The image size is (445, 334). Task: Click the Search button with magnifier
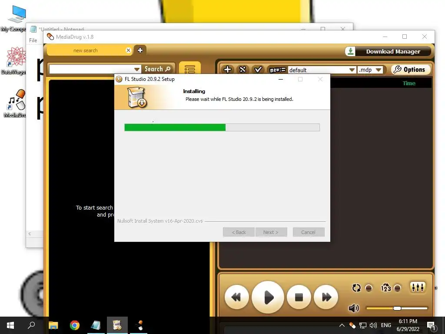(157, 69)
